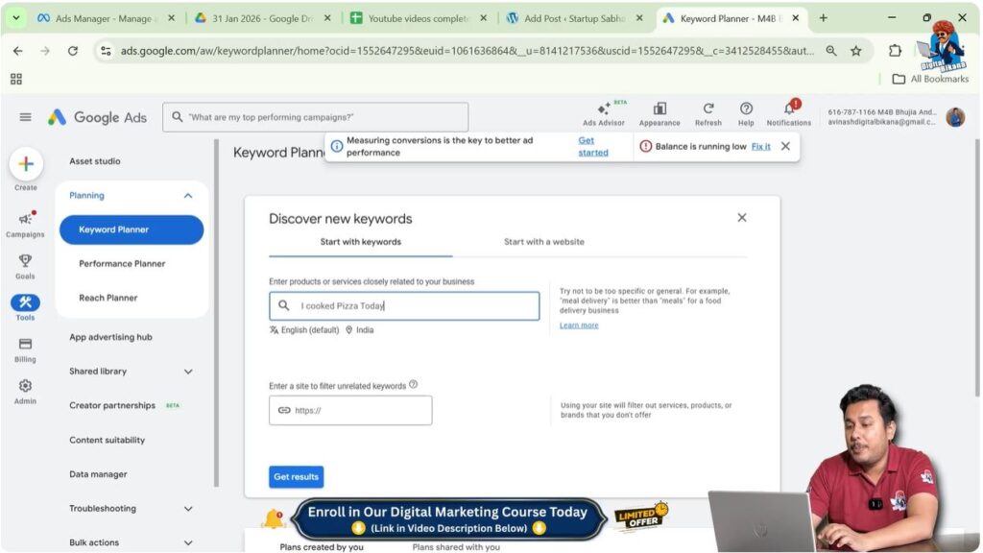Switch to the Start with a website tab
Viewport: 983px width, 553px height.
pyautogui.click(x=545, y=242)
